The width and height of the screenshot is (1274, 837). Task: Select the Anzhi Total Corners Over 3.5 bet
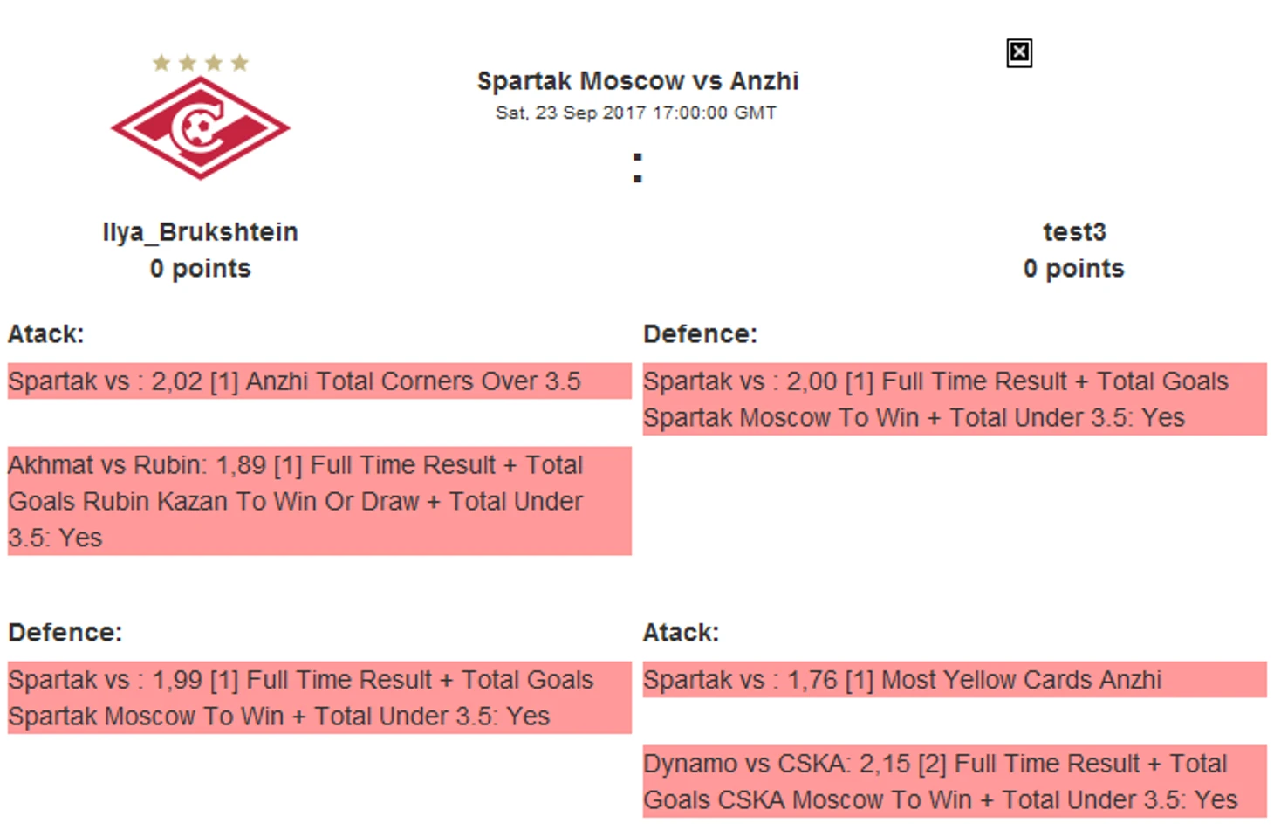[x=318, y=381]
